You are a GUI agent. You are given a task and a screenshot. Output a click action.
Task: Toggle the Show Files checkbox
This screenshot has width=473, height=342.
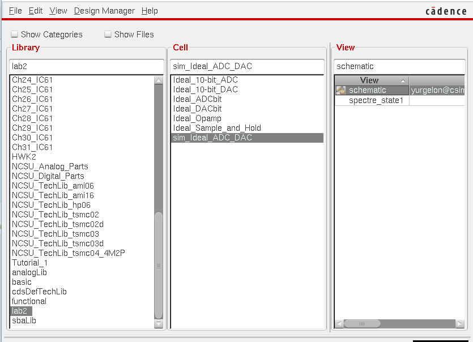click(108, 35)
